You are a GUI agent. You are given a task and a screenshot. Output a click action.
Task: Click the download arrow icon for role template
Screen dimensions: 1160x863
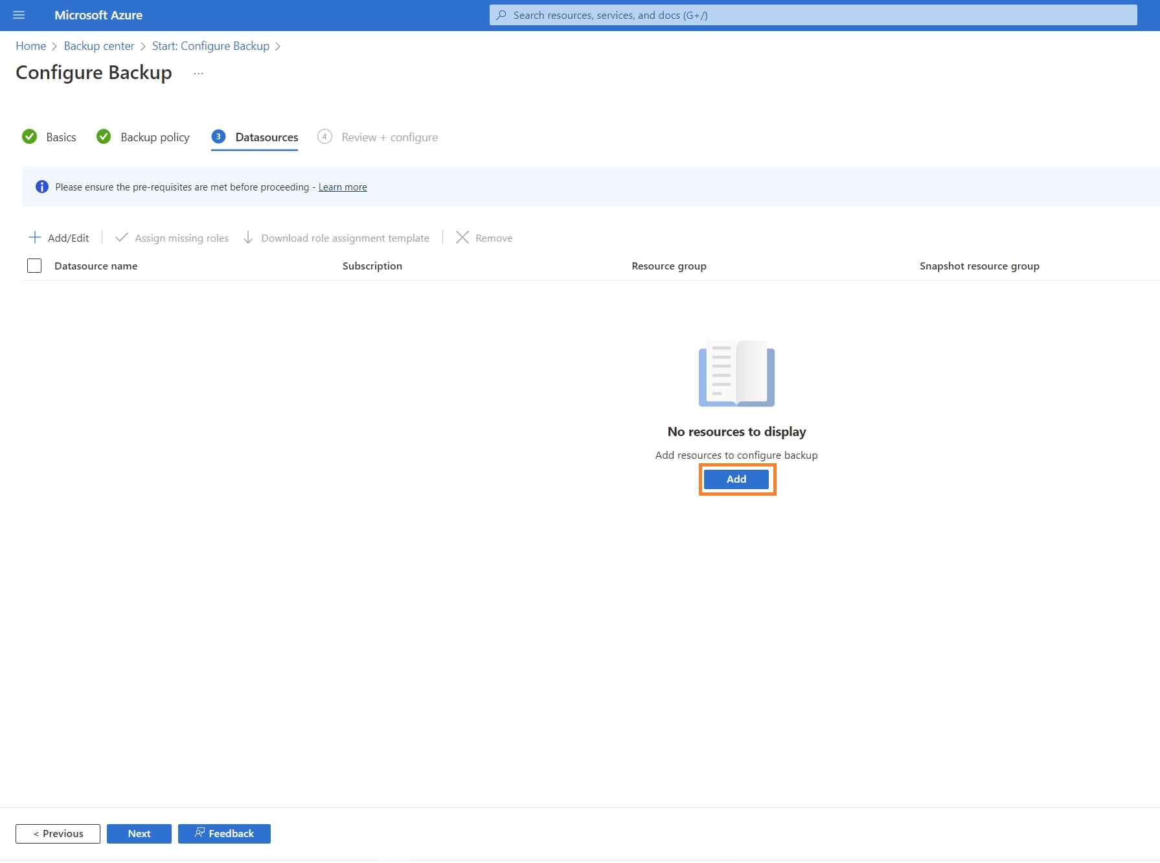pos(248,238)
